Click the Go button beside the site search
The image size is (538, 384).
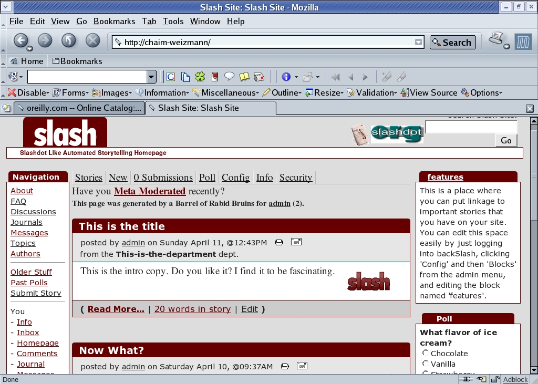(x=506, y=140)
